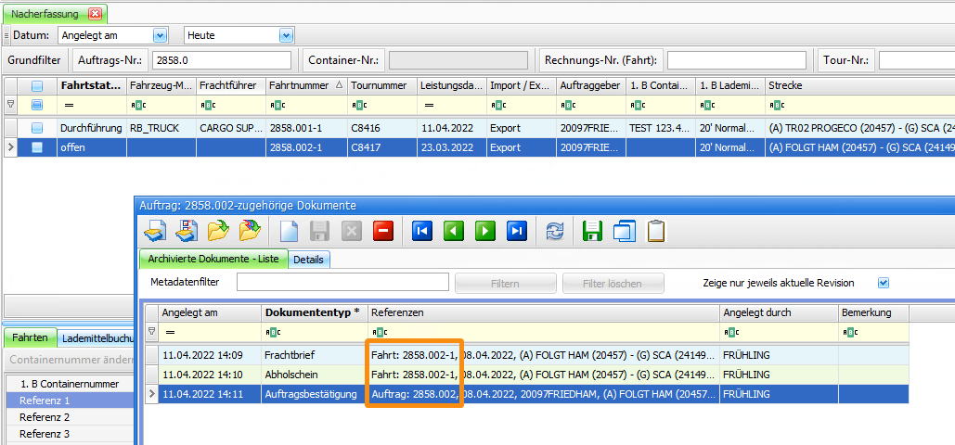955x445 pixels.
Task: Expand the 'Heute' dropdown
Action: [286, 35]
